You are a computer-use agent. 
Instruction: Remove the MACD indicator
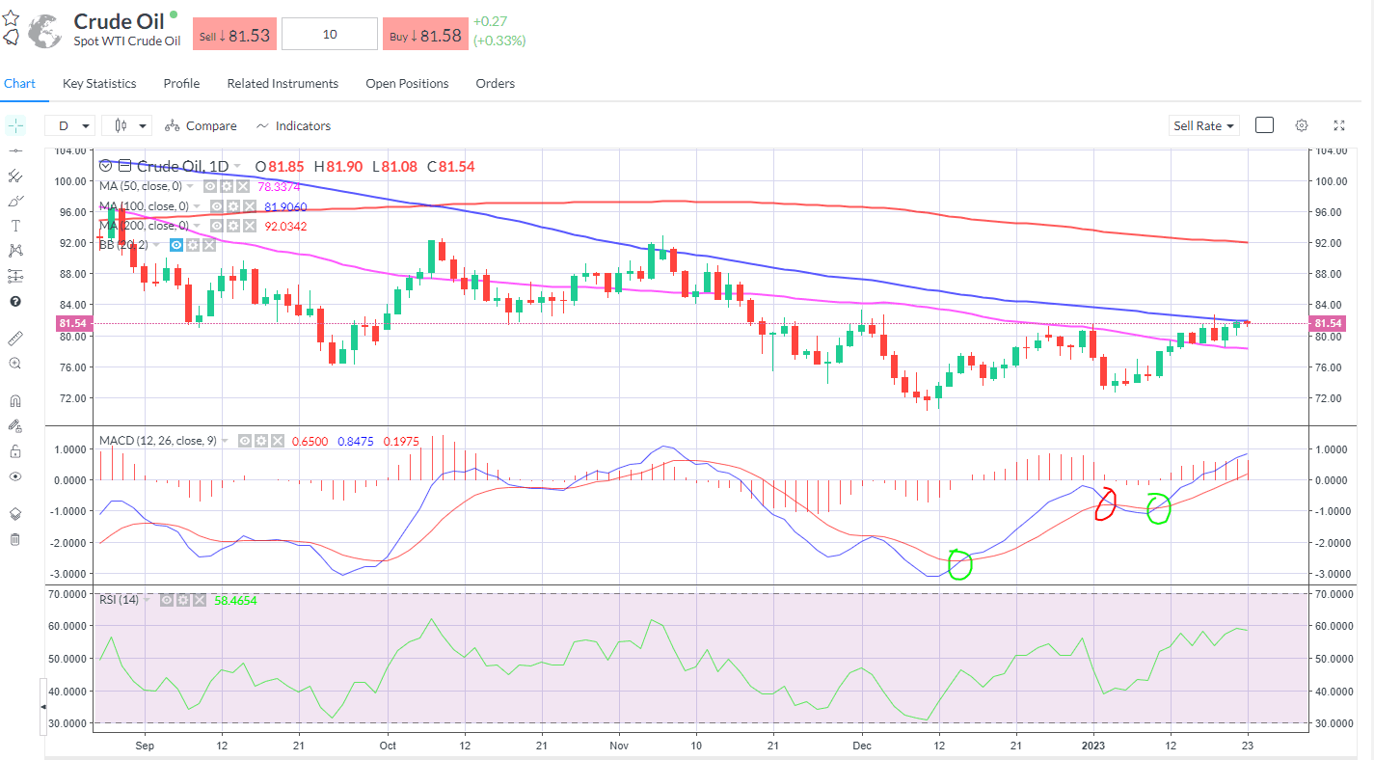[x=278, y=441]
